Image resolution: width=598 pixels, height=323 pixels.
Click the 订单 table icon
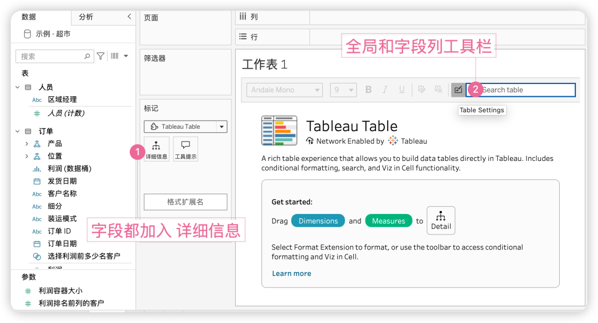click(x=28, y=132)
